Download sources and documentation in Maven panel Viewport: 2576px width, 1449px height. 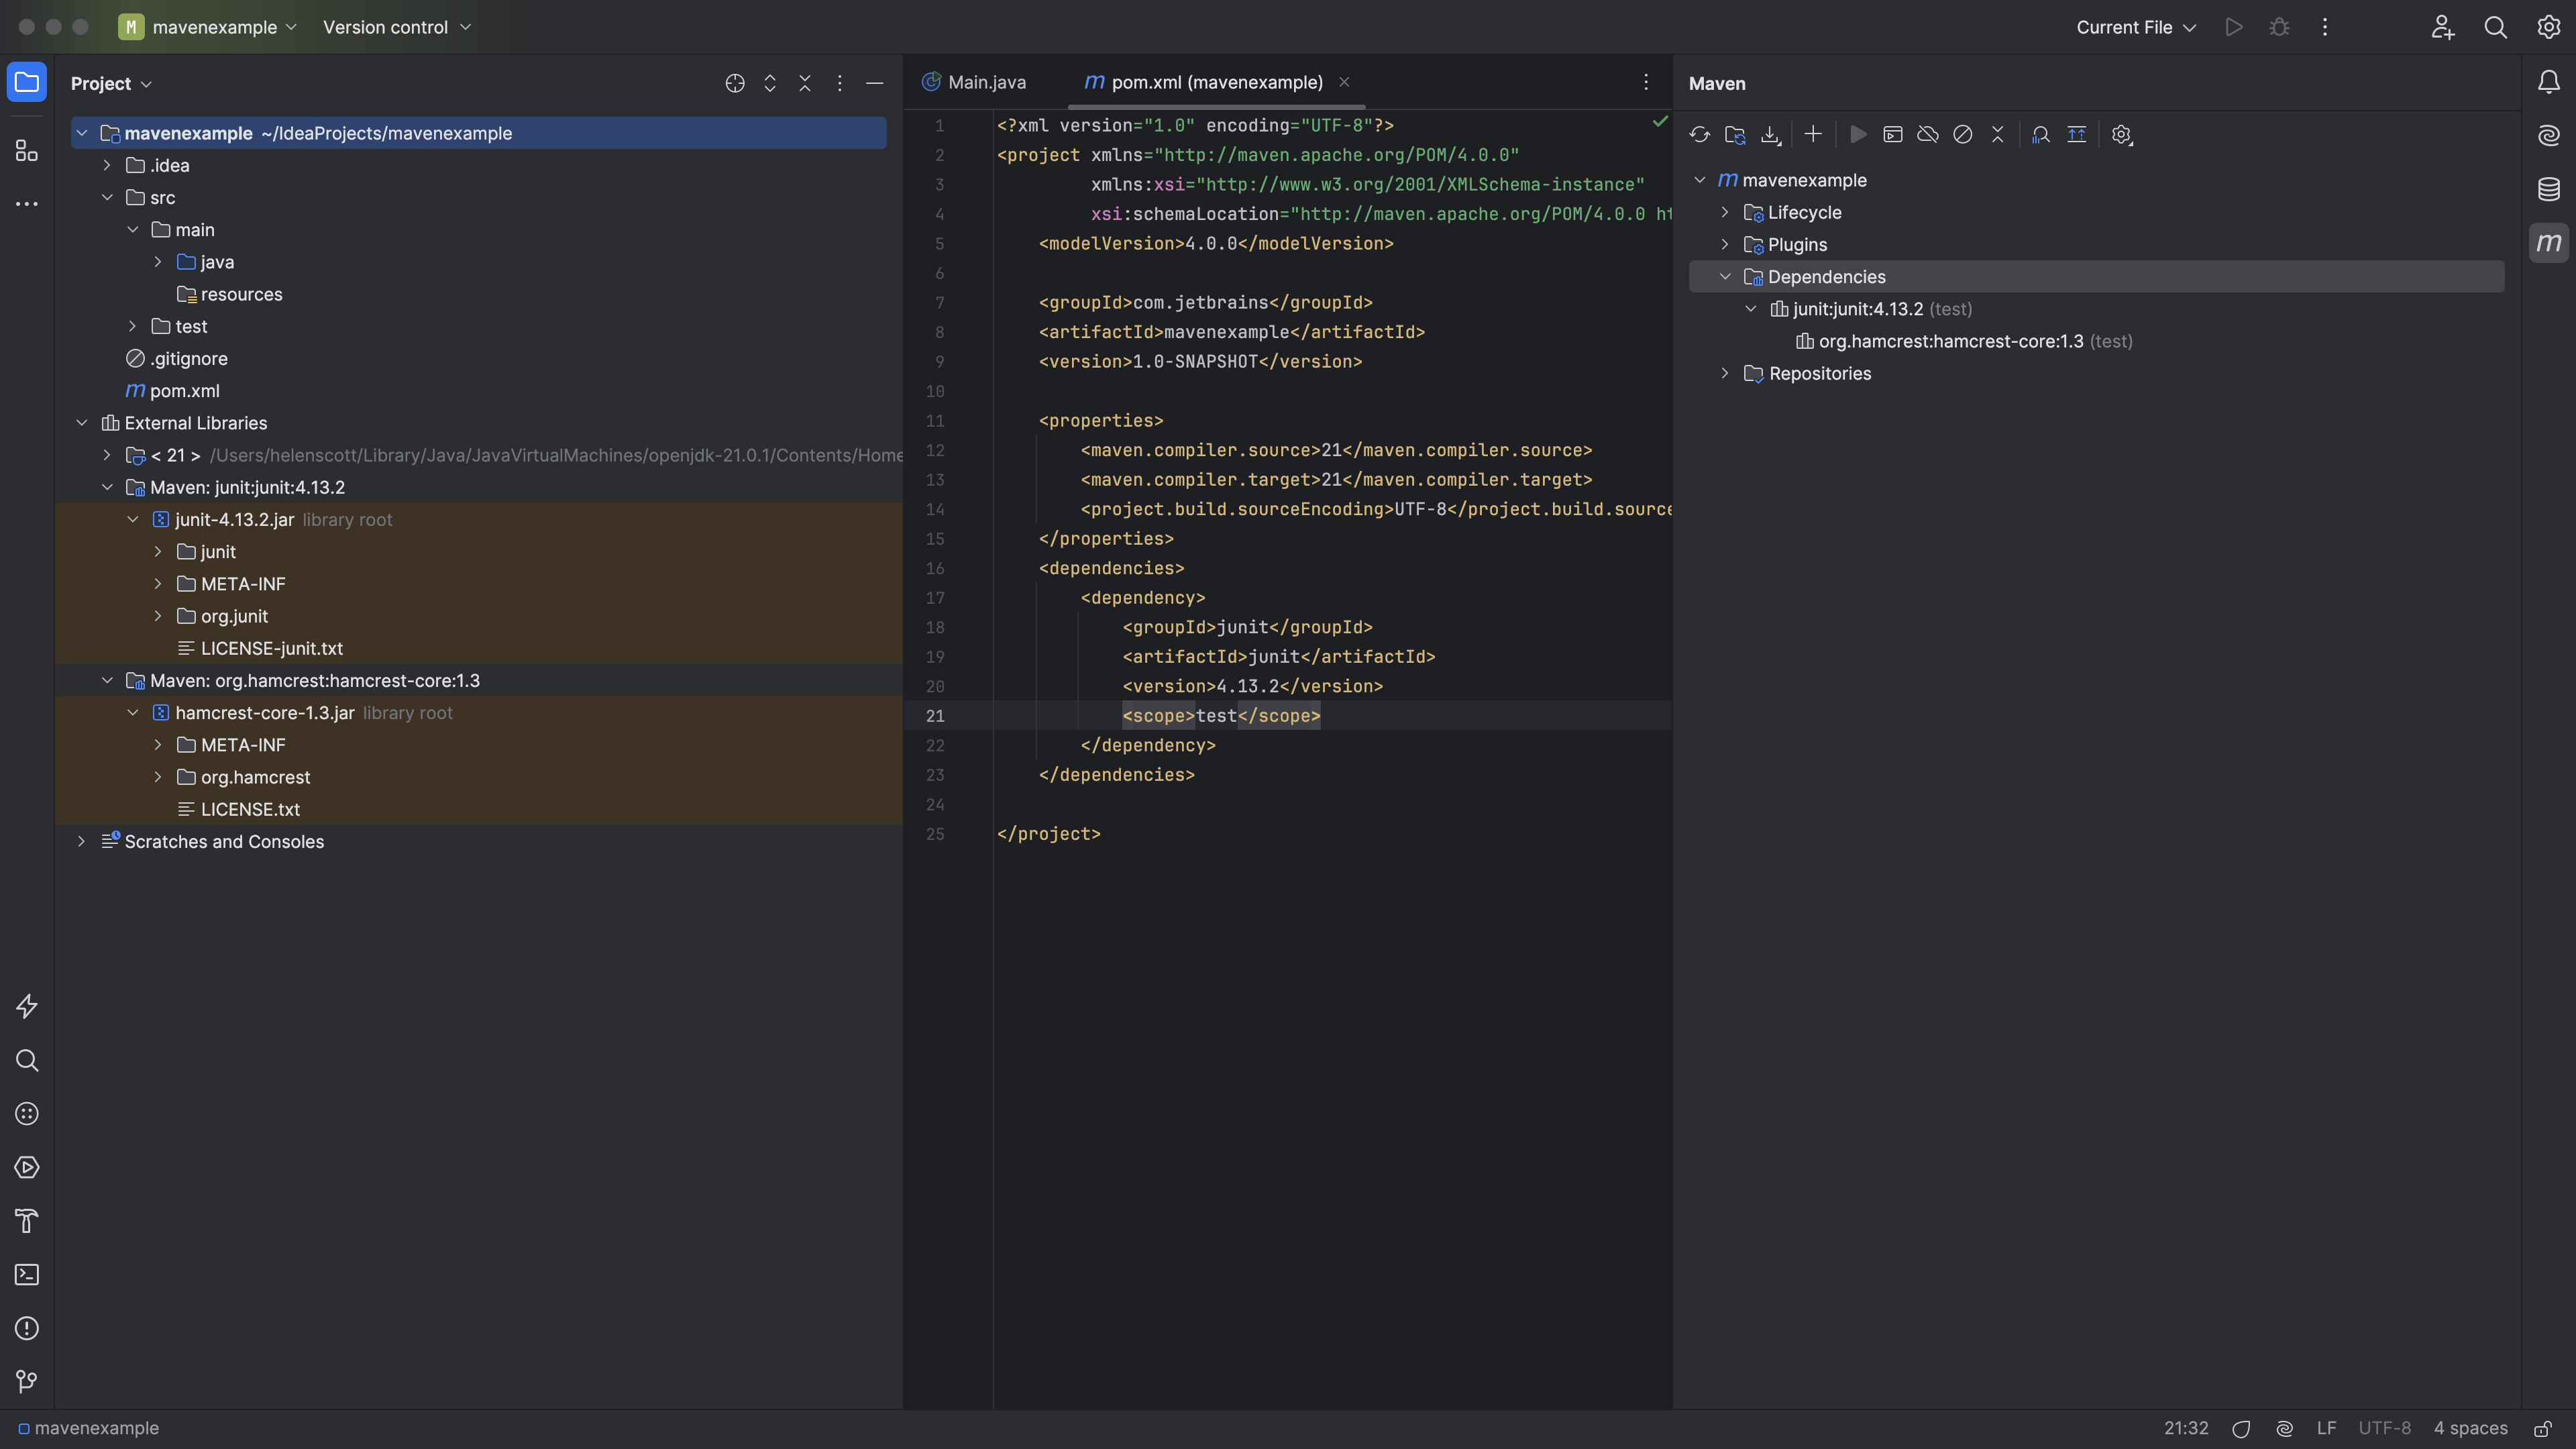point(1770,134)
